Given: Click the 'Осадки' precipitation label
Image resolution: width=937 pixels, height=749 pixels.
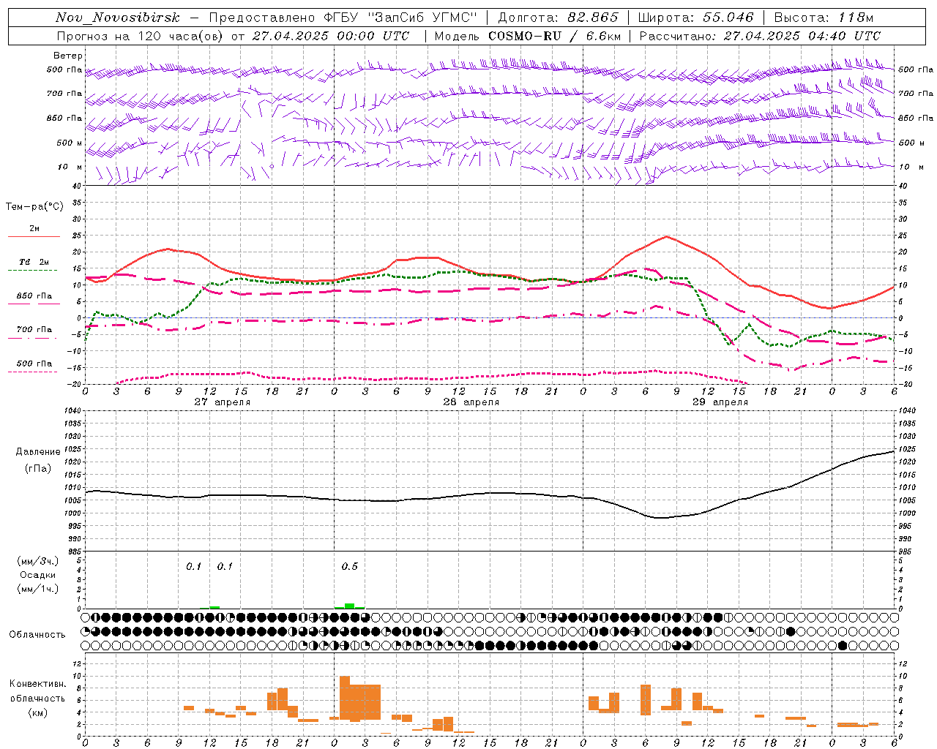Looking at the screenshot, I should point(38,575).
